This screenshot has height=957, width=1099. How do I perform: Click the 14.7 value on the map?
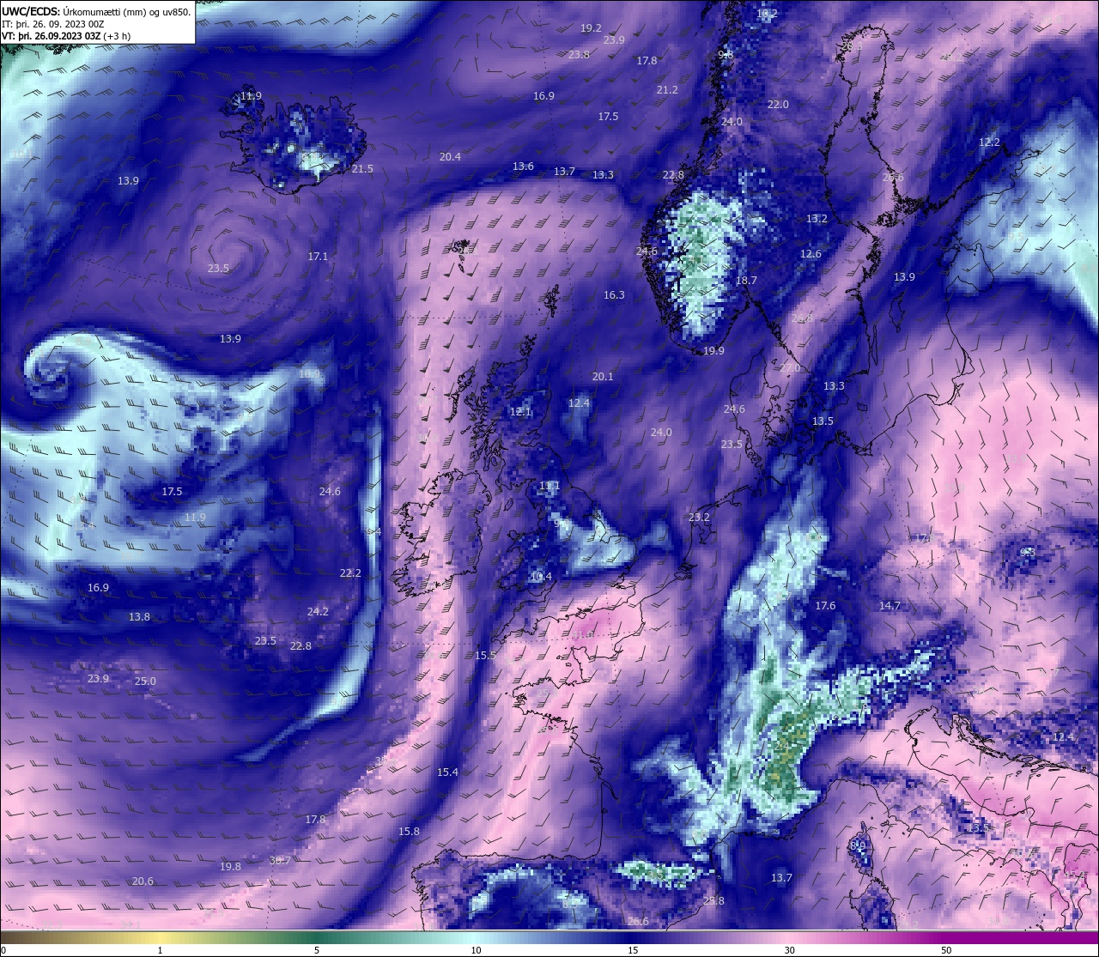[x=890, y=606]
